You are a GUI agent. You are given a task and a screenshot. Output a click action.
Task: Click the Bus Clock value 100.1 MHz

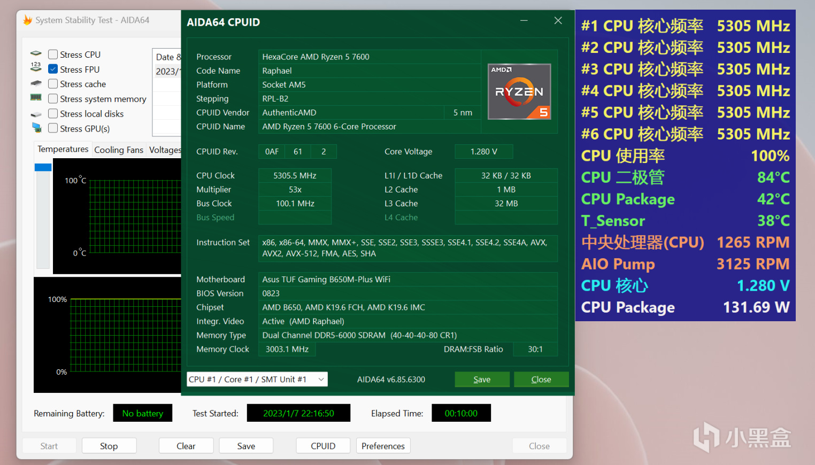pyautogui.click(x=295, y=203)
